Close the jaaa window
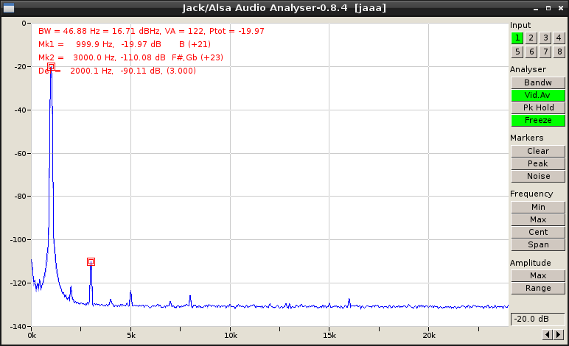This screenshot has height=346, width=569. tap(561, 8)
